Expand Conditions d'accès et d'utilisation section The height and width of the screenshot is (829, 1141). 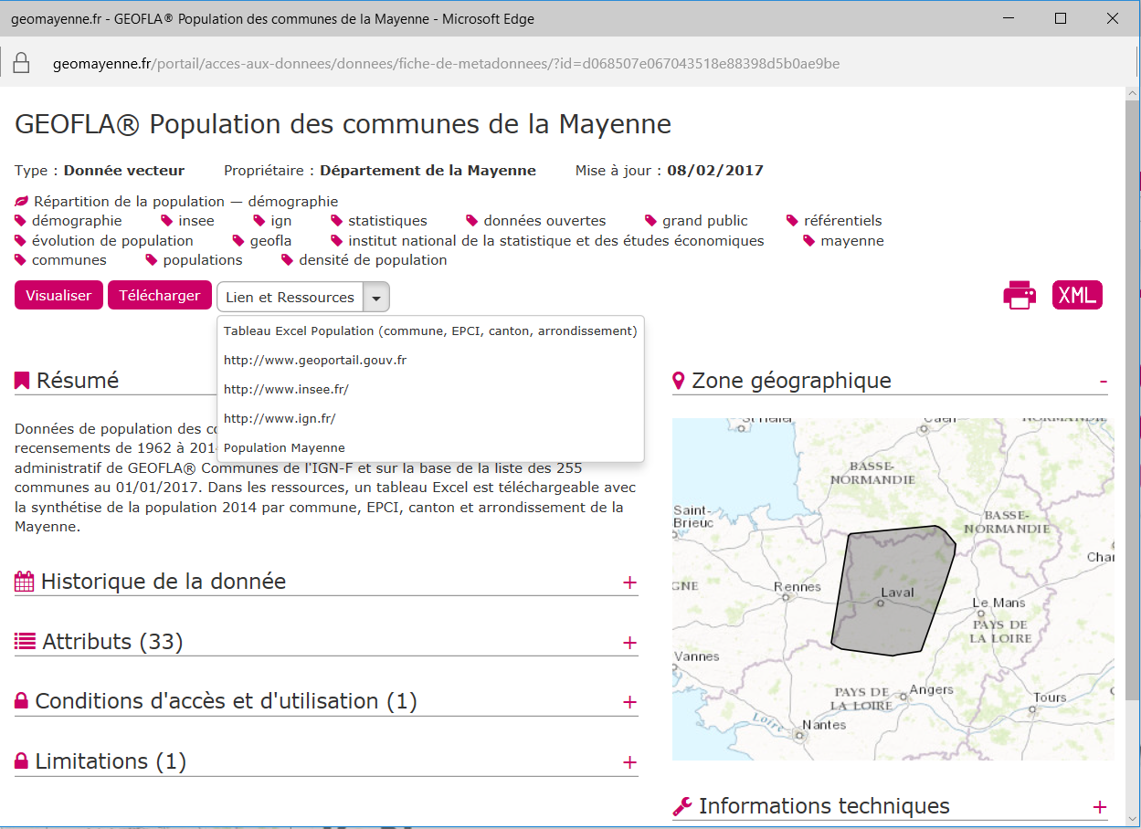point(629,702)
